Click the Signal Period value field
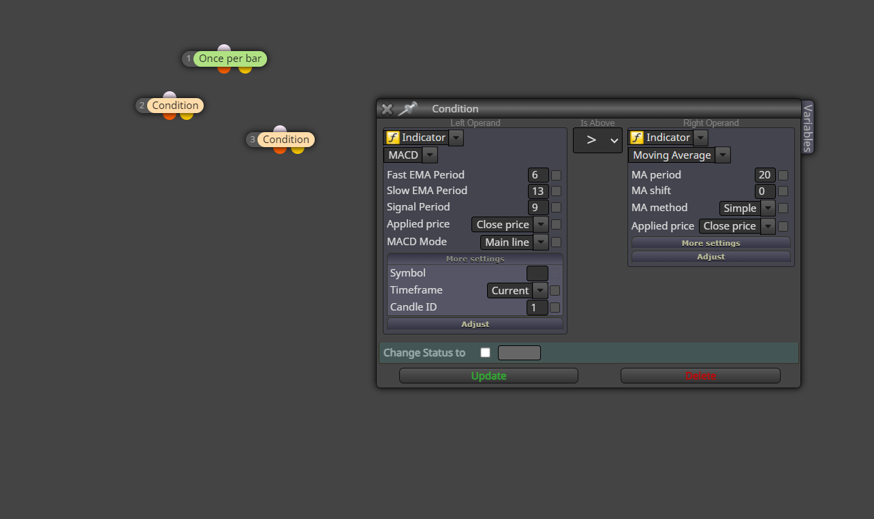Screen dimensions: 874x519 [538, 208]
